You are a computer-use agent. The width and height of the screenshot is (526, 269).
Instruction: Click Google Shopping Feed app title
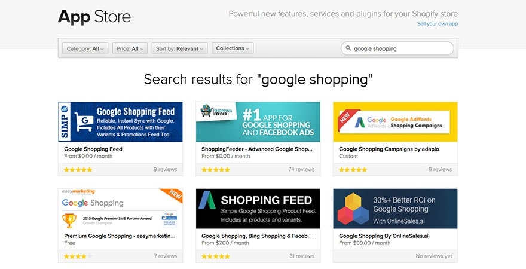93,149
